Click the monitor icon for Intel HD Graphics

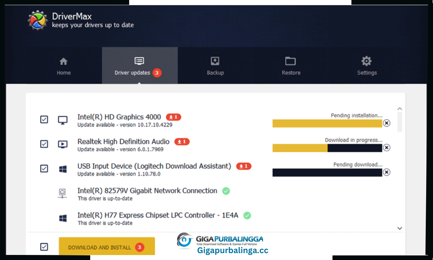click(63, 120)
